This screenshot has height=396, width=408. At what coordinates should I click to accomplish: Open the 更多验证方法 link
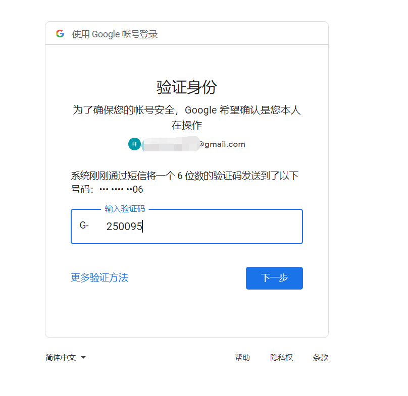(x=99, y=277)
